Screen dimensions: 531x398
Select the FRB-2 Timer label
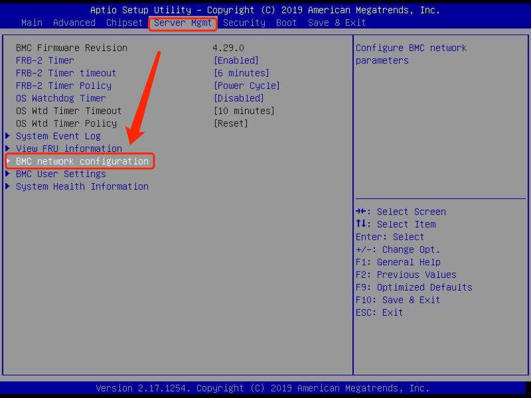(45, 60)
